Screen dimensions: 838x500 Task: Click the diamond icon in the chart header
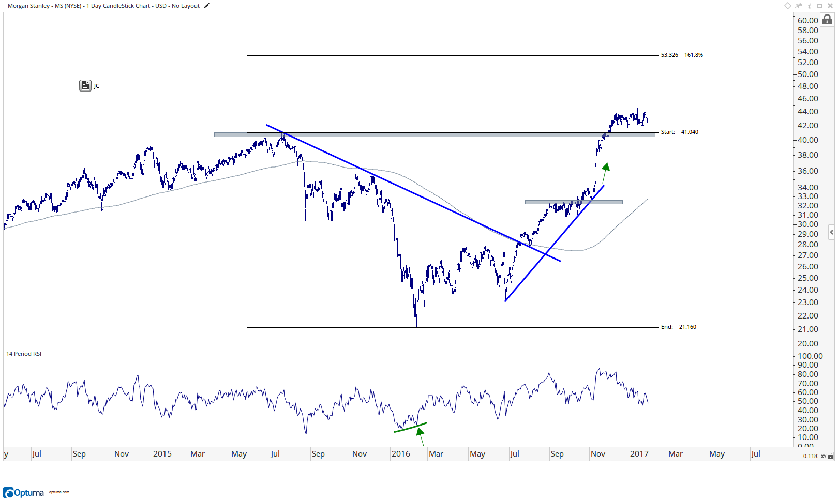(x=788, y=6)
